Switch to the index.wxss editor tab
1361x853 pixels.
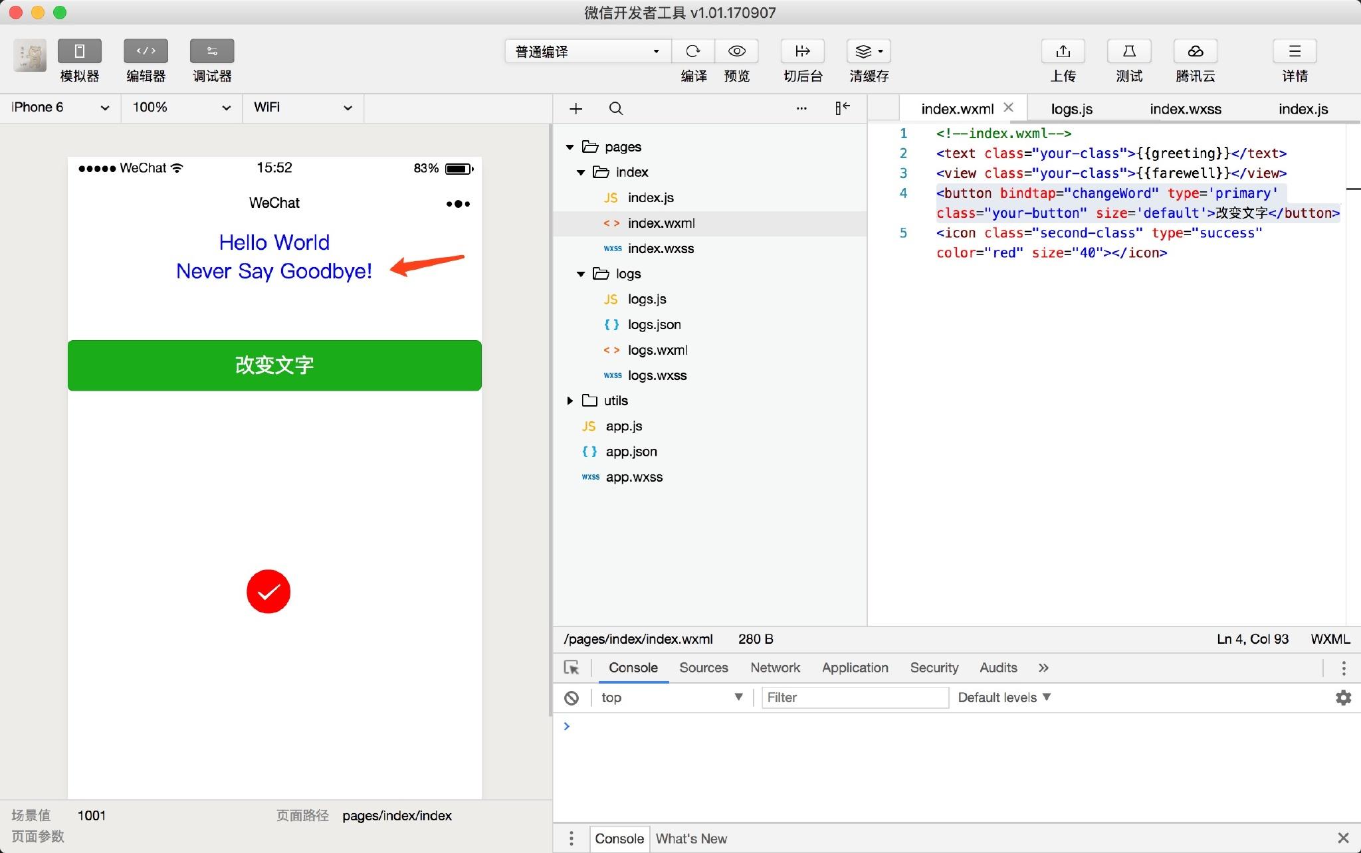(1186, 109)
